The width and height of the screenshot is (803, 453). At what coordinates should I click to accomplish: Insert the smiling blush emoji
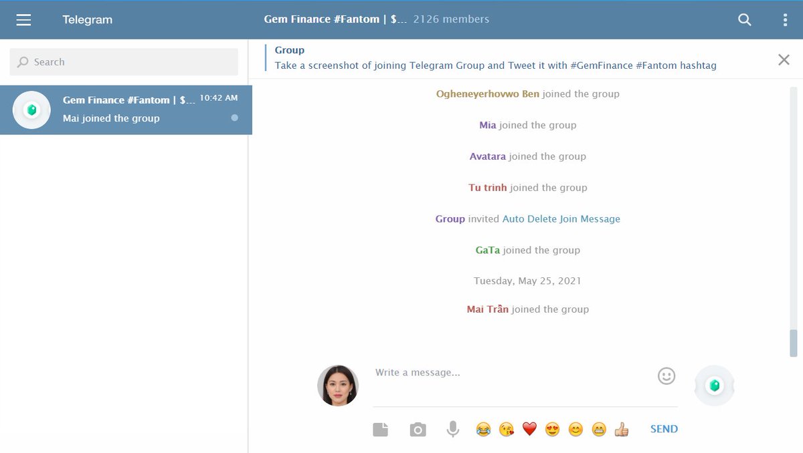575,430
